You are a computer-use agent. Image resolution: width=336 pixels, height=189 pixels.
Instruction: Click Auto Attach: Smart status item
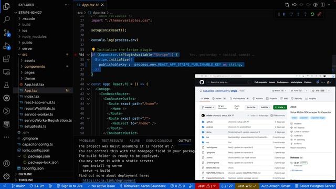276,186
